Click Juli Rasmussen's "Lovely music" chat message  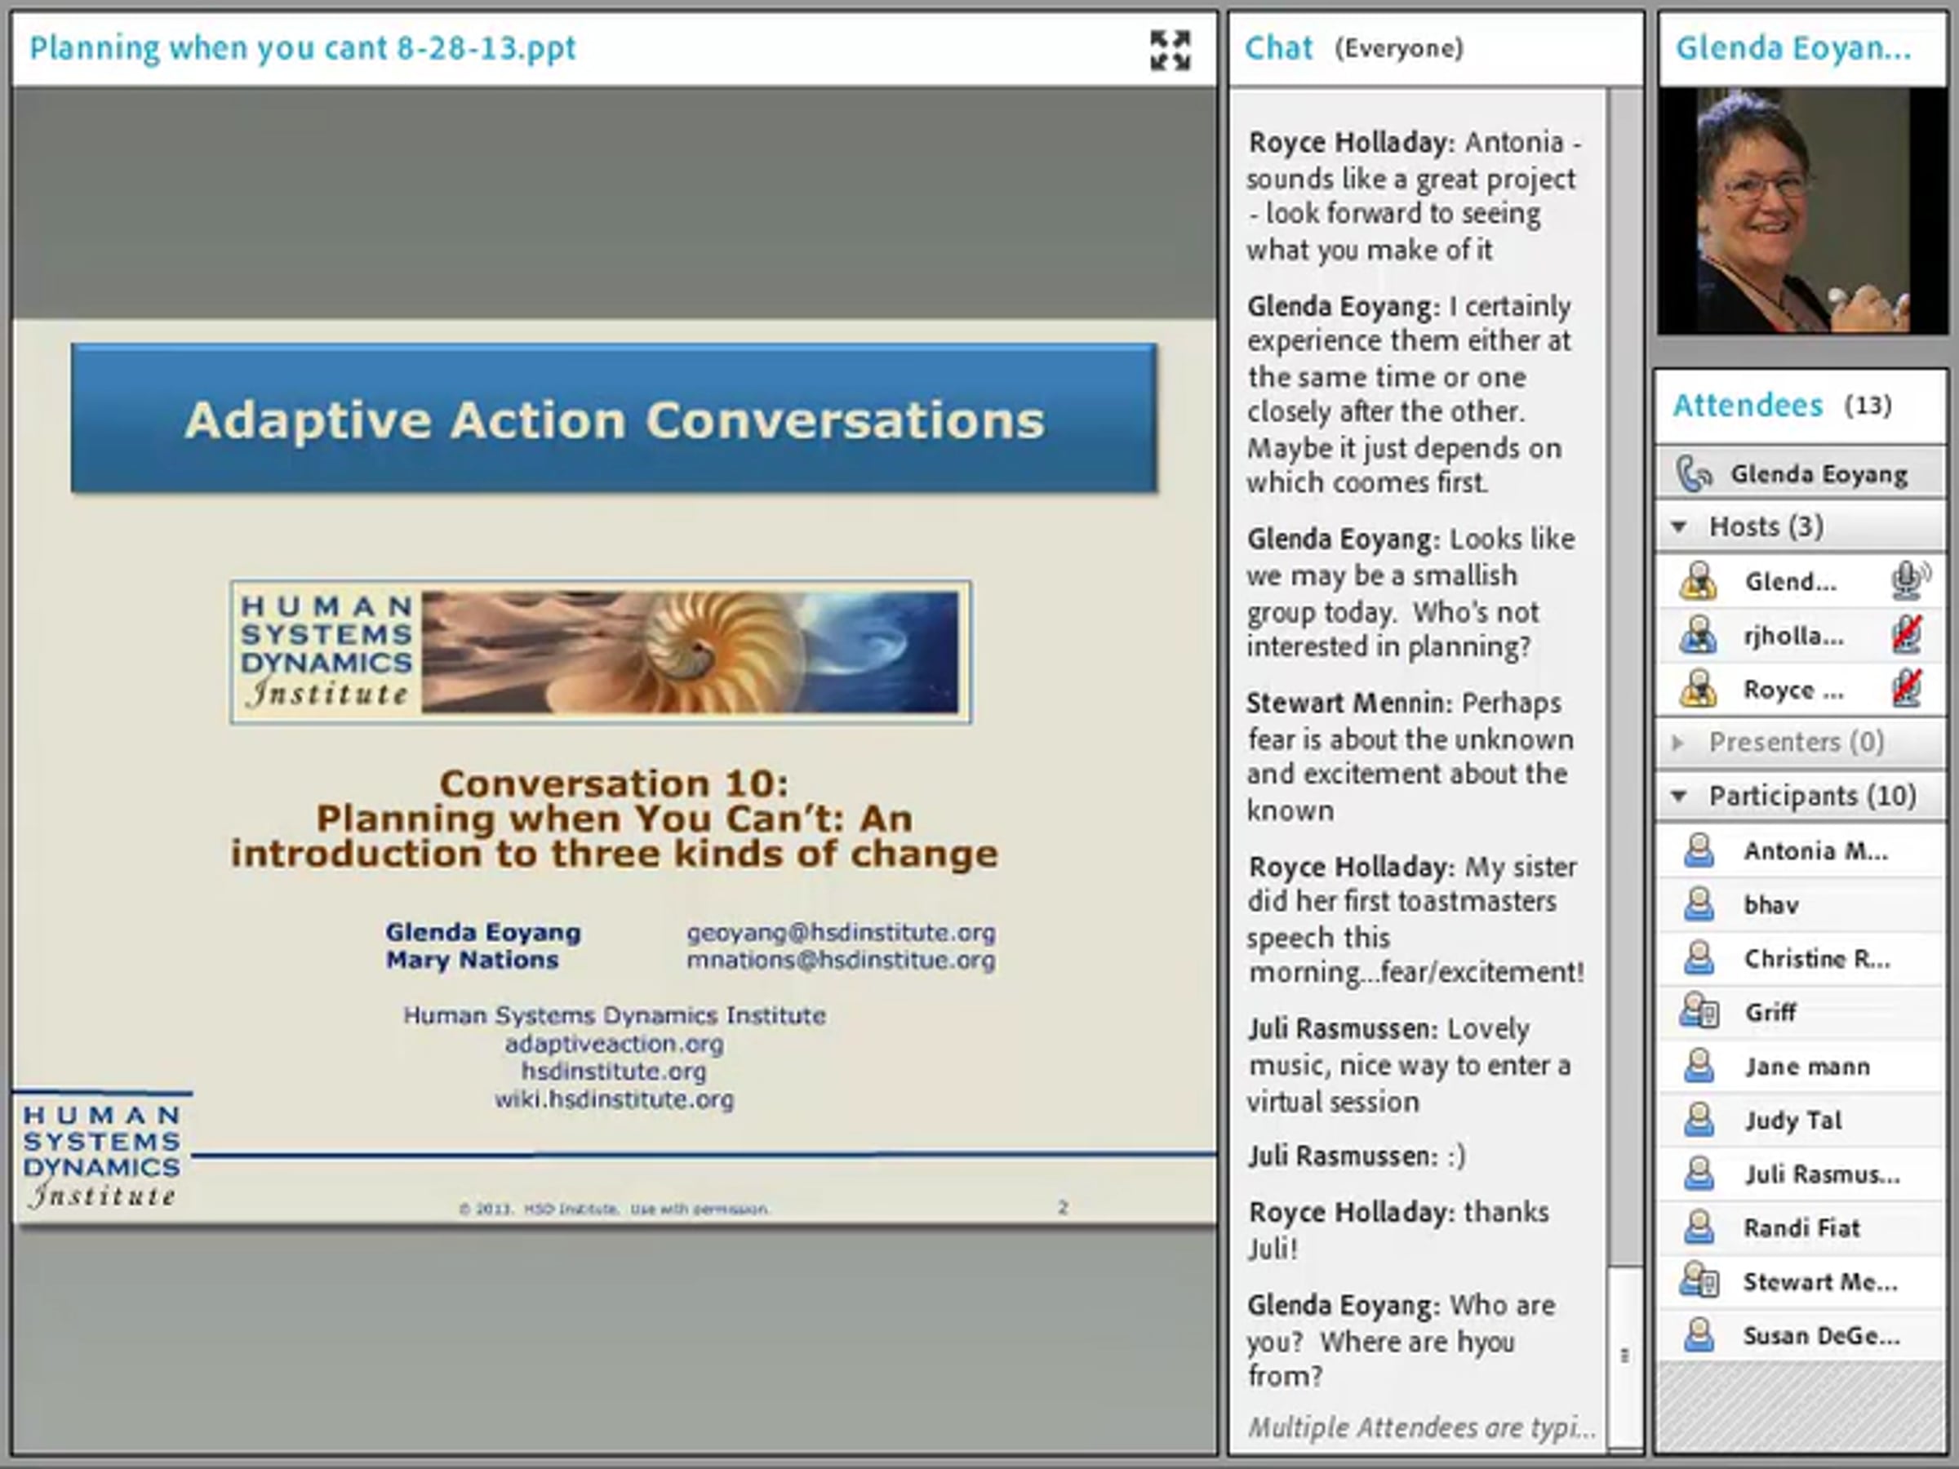click(x=1408, y=1065)
